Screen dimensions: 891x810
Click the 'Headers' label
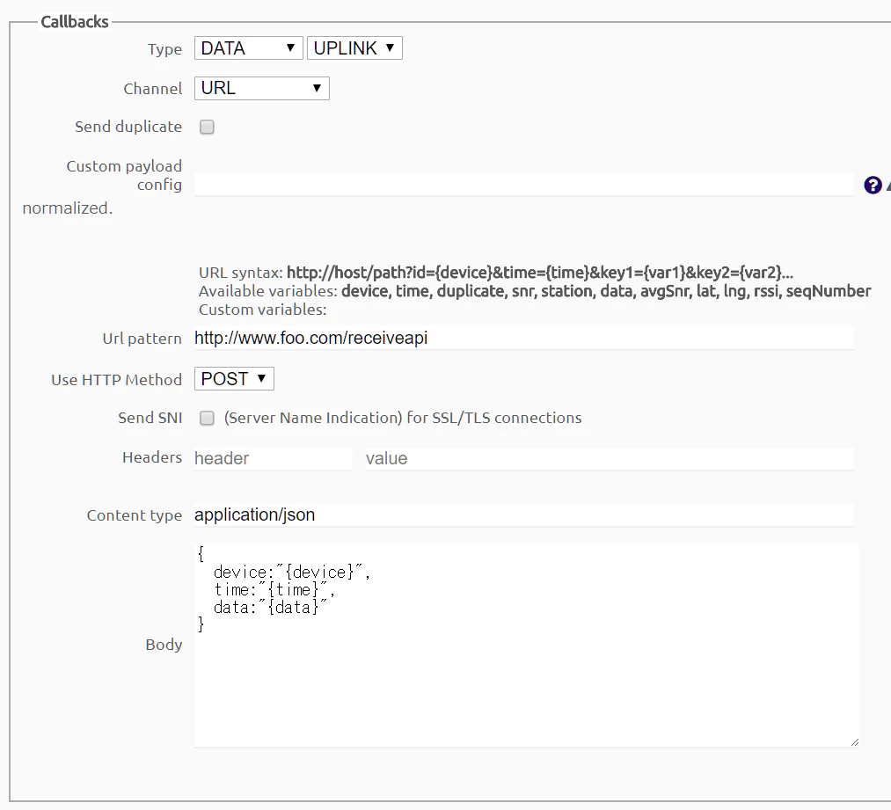[x=152, y=457]
